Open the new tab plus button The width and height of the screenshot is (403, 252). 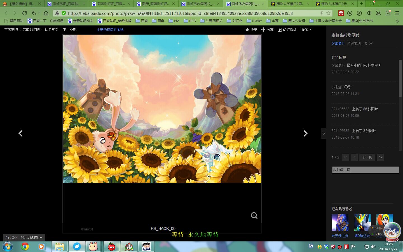click(361, 4)
